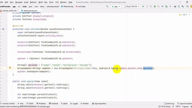Click the Sync Project with Gradle icon
Screen dimensions: 192x108
click(175, 6)
